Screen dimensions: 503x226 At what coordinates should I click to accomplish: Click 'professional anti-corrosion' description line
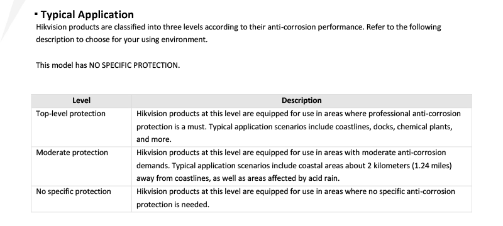298,114
